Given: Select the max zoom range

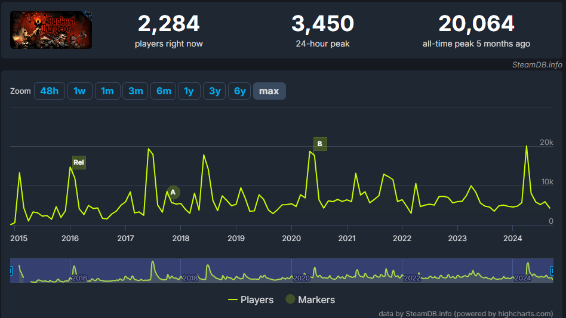Looking at the screenshot, I should click(269, 91).
